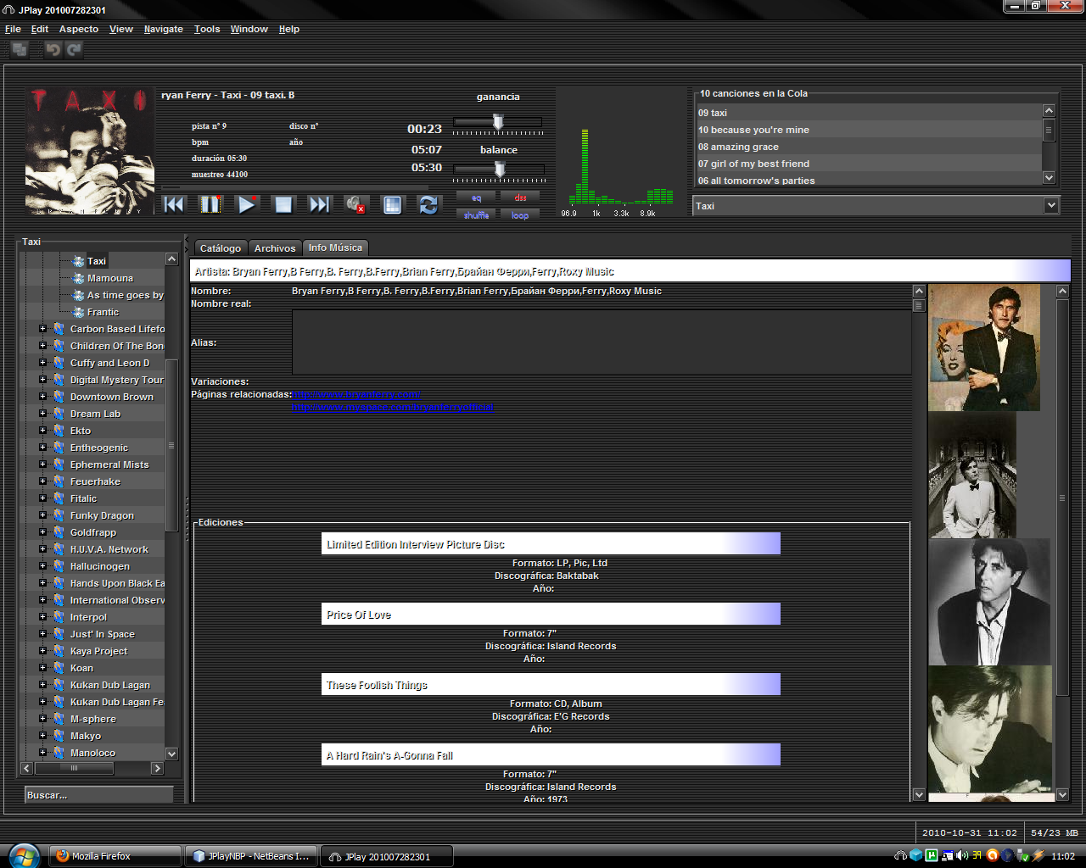This screenshot has height=868, width=1086.
Task: Select the Info Música tab
Action: click(335, 248)
